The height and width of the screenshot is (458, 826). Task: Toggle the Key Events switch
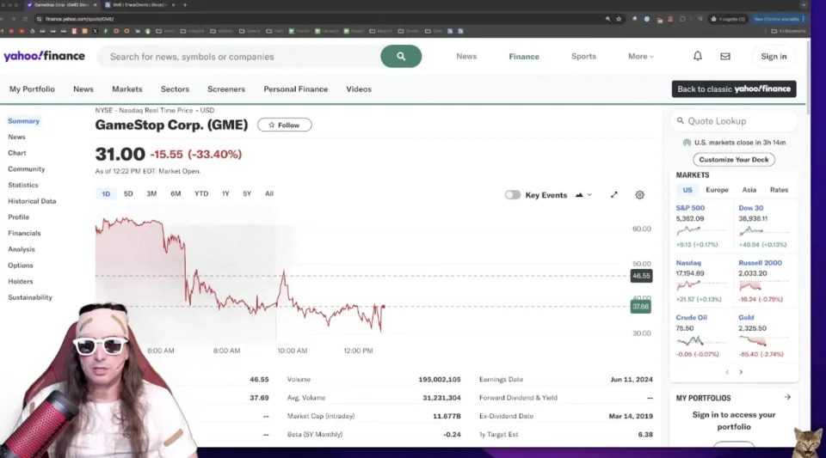tap(513, 194)
